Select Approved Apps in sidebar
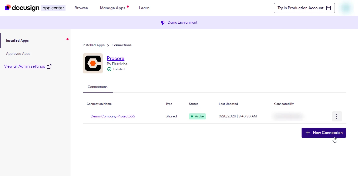358x176 pixels. 18,54
